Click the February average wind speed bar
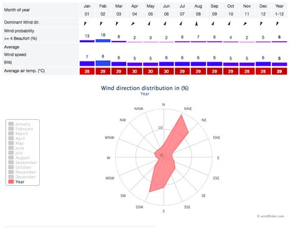Viewport: 295px width, 228px height. click(x=103, y=63)
